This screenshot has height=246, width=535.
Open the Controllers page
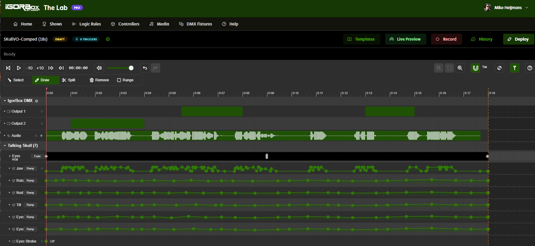coord(125,24)
